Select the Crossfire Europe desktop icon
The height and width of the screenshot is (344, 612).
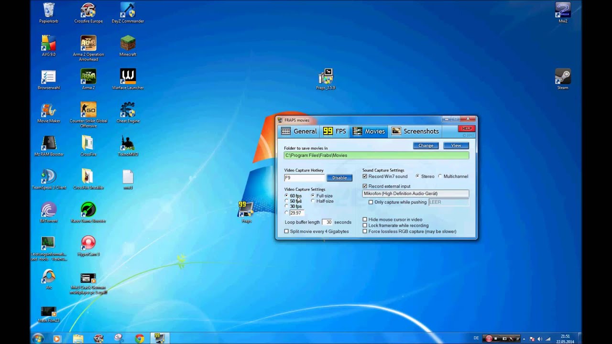88,13
